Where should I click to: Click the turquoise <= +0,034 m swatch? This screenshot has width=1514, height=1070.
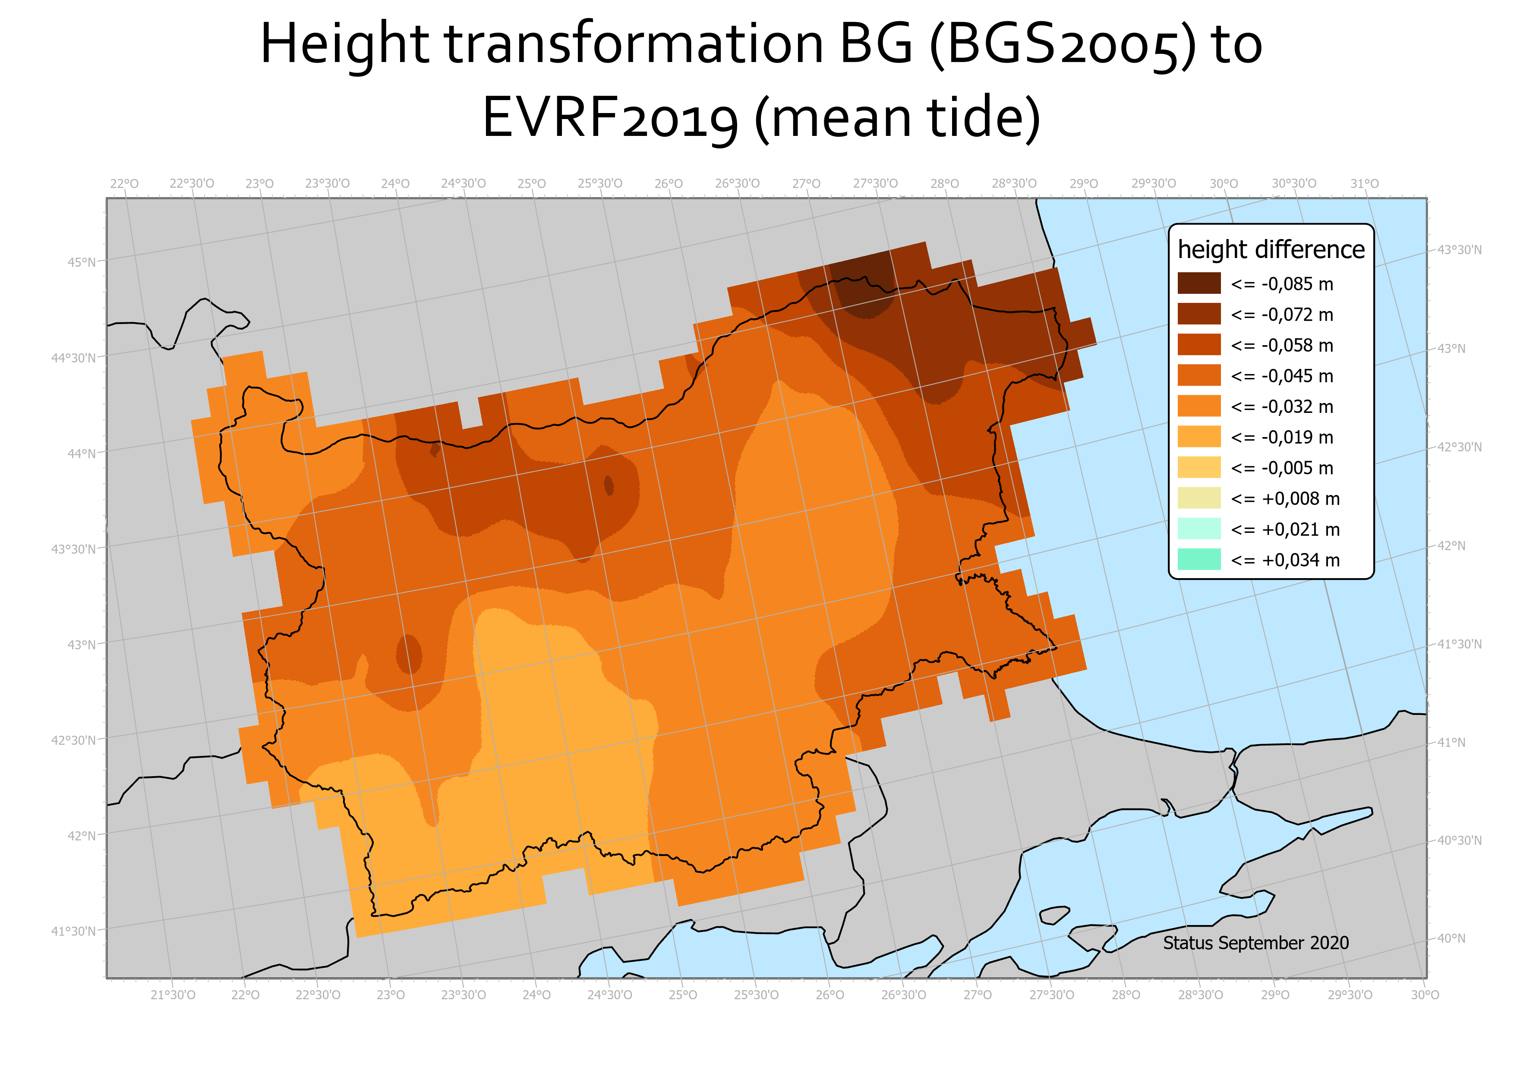1199,559
